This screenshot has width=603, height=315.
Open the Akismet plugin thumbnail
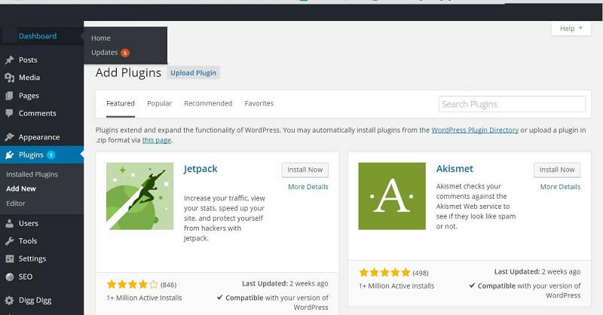pos(392,196)
